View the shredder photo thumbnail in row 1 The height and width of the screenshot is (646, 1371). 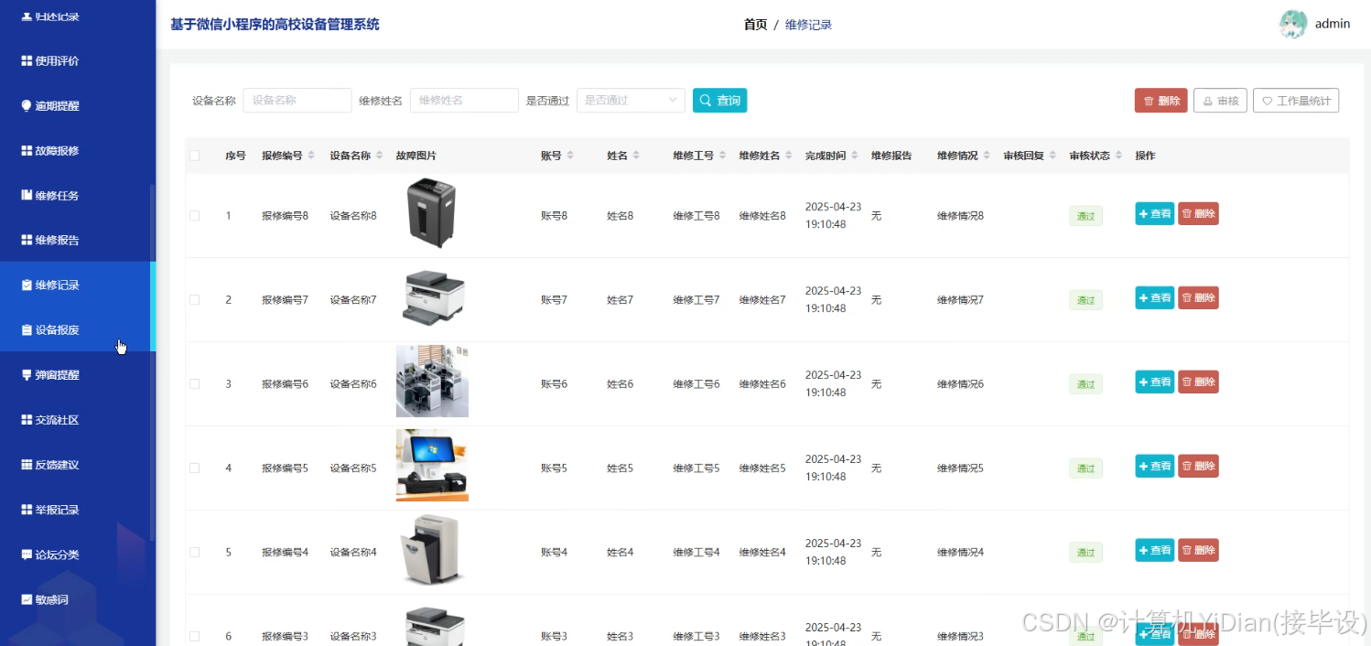point(432,212)
